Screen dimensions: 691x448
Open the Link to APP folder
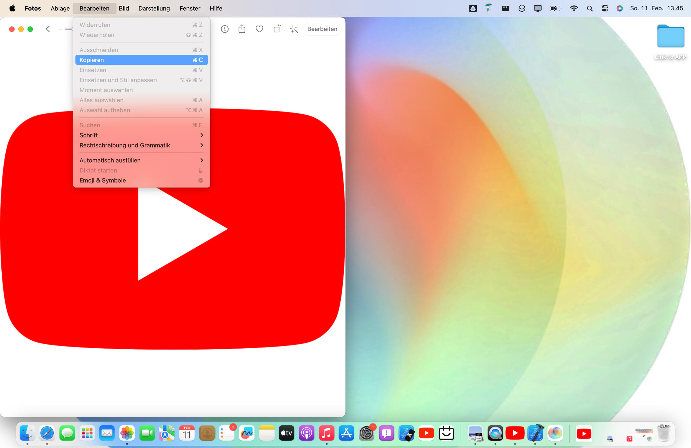pos(670,36)
